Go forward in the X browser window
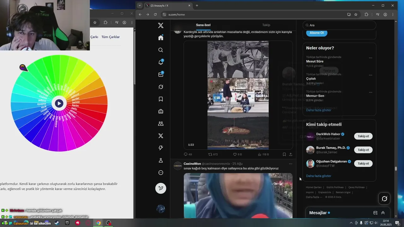The height and width of the screenshot is (227, 404). pyautogui.click(x=148, y=15)
